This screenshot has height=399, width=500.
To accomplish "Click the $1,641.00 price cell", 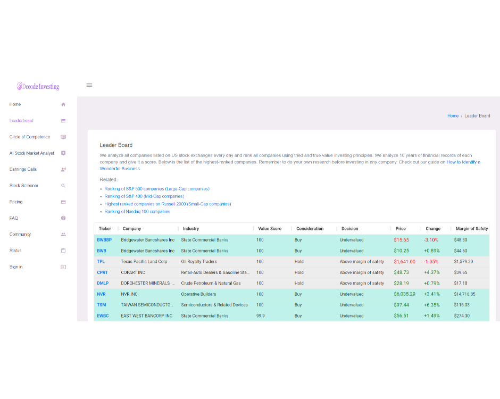I will click(404, 262).
